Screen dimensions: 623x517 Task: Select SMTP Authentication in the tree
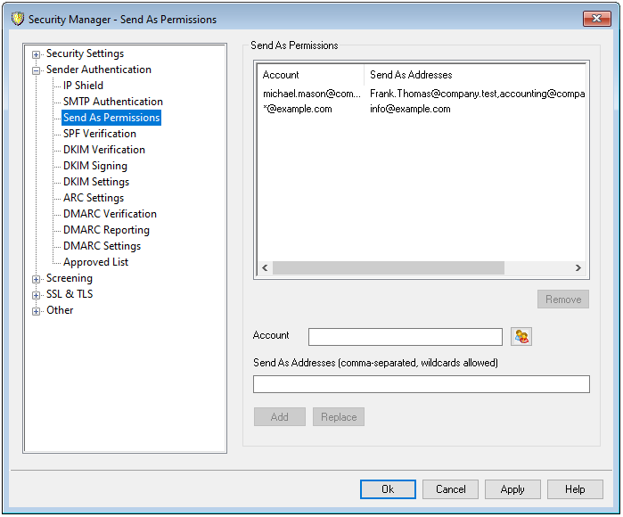coord(112,102)
